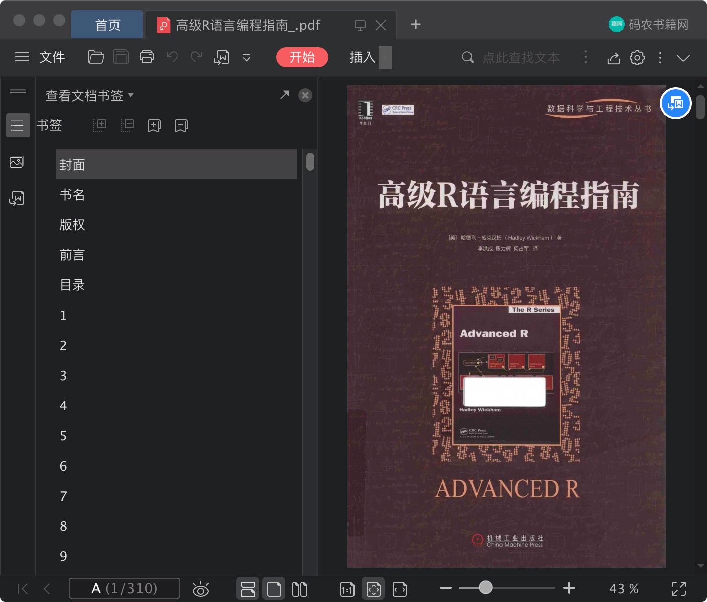Close the PDF document tab
This screenshot has height=602, width=707.
[381, 25]
